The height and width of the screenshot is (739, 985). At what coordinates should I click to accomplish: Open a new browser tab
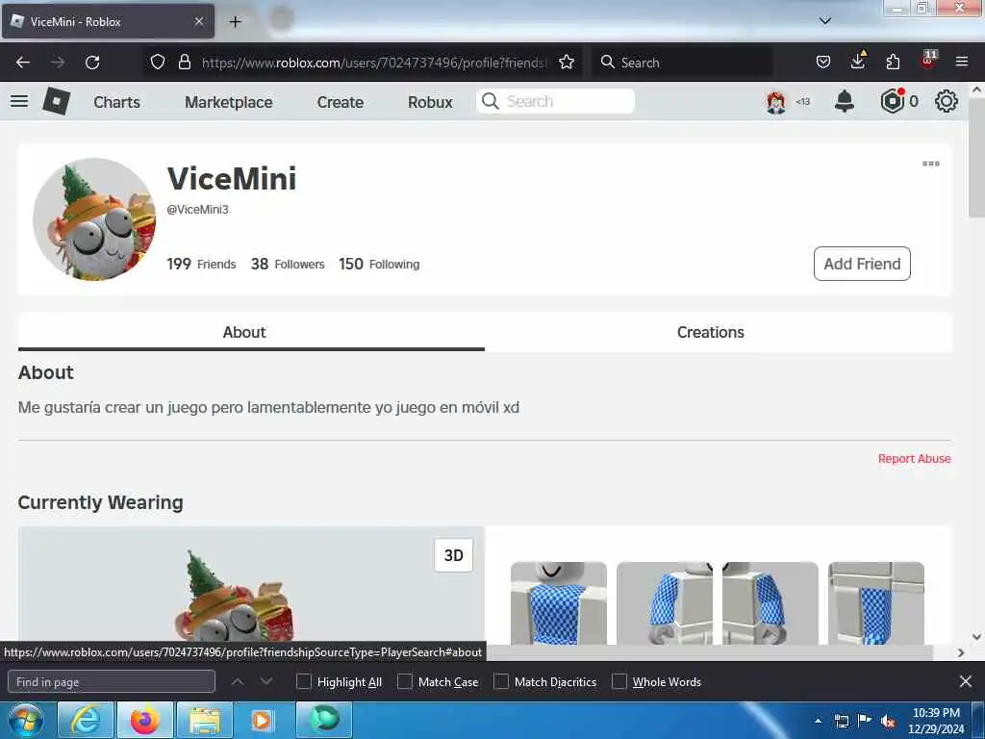(235, 22)
